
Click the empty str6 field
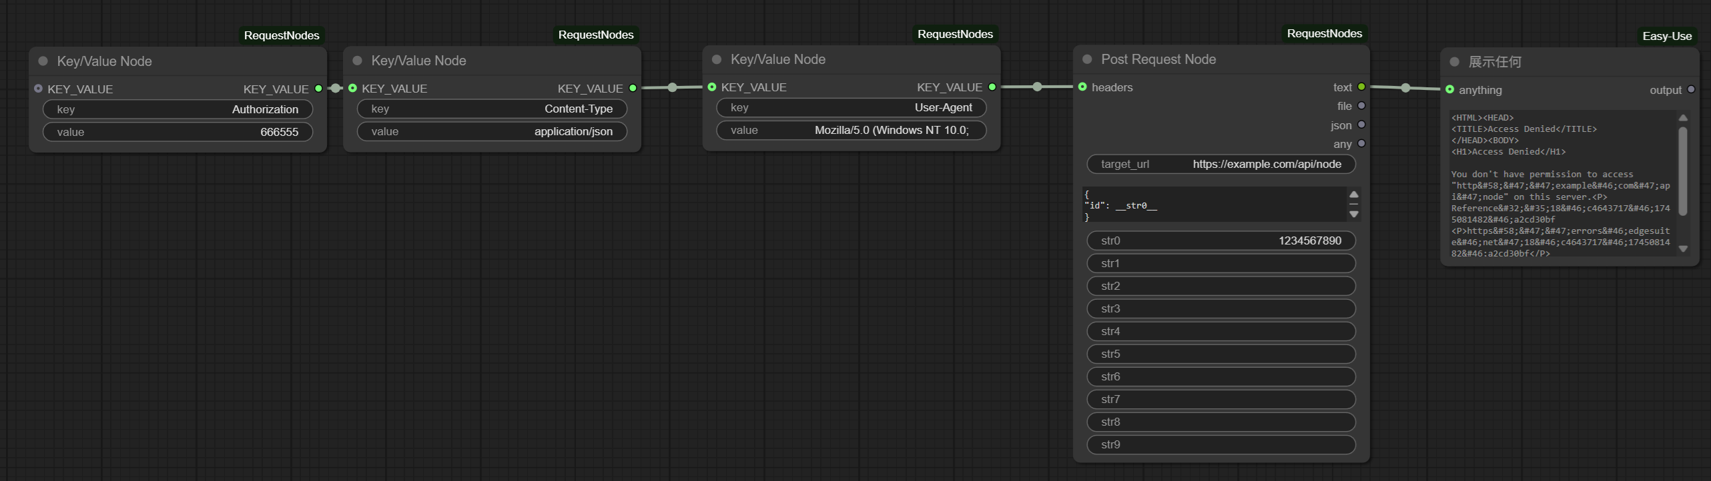pos(1221,376)
